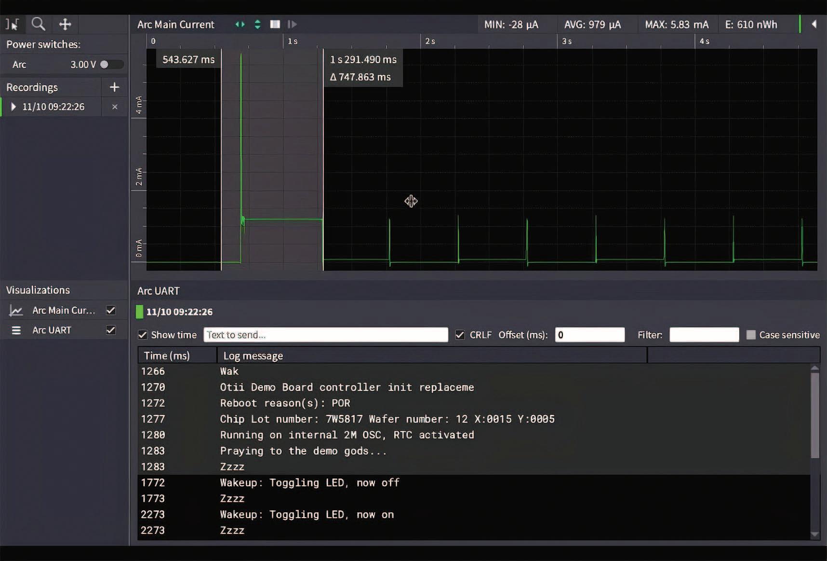Uncheck Arc UART visualization

(111, 330)
